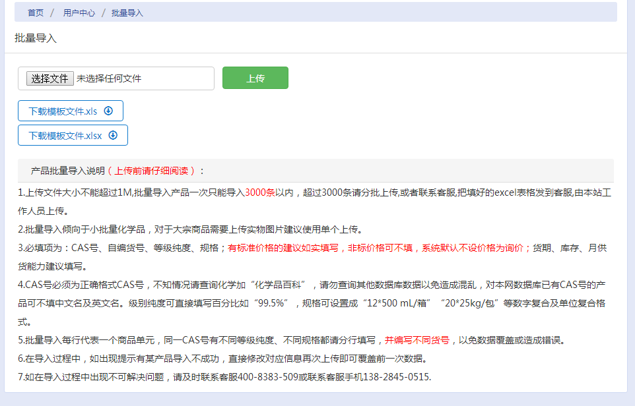635x406 pixels.
Task: Click the green 上传 button
Action: coord(255,78)
